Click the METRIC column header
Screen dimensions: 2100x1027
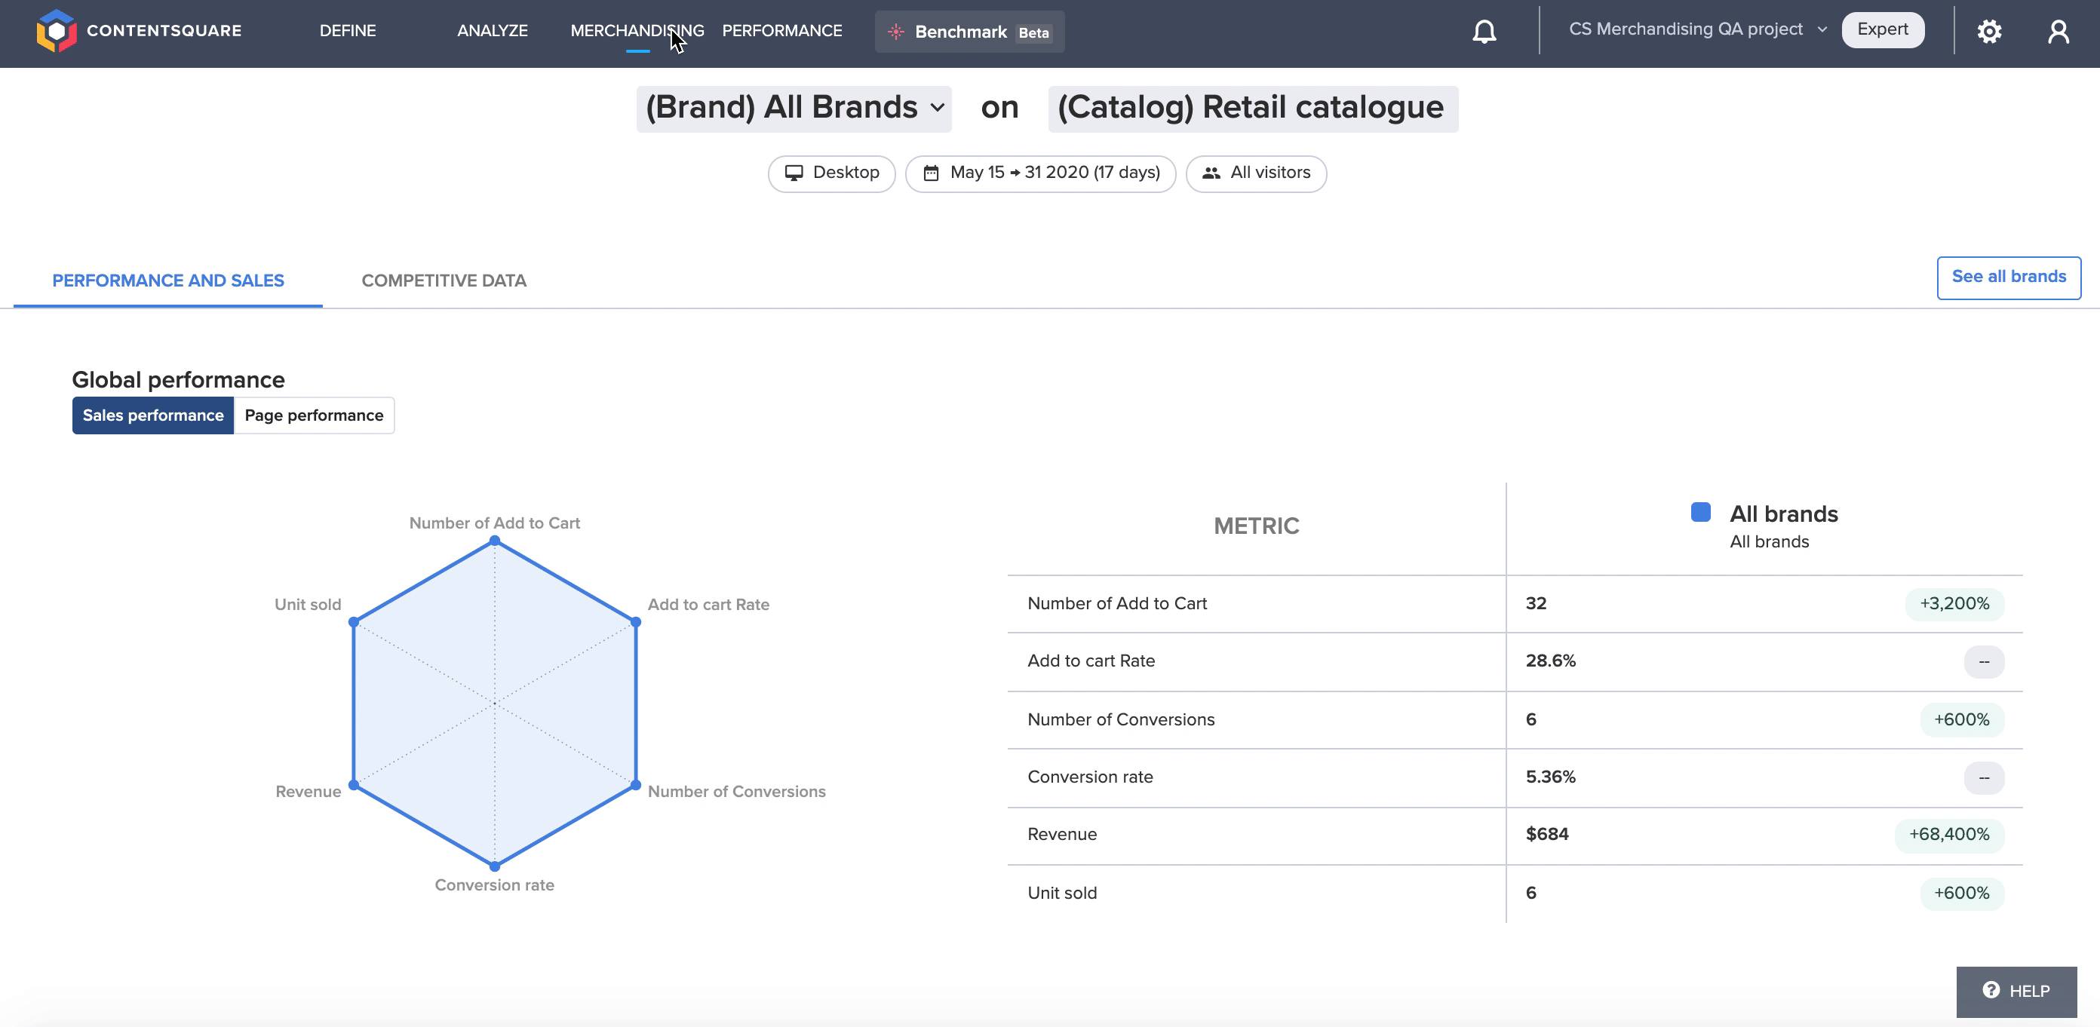(x=1256, y=526)
